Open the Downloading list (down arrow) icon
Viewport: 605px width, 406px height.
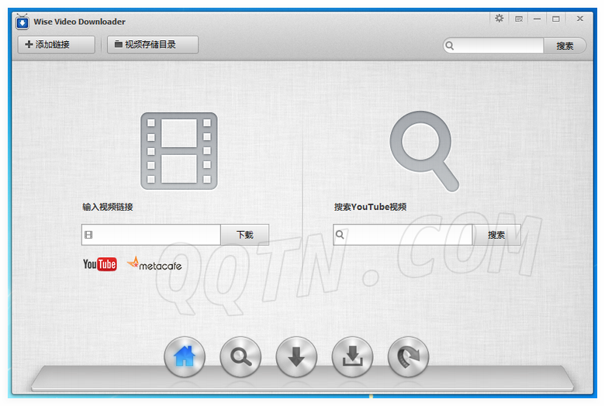click(x=296, y=357)
